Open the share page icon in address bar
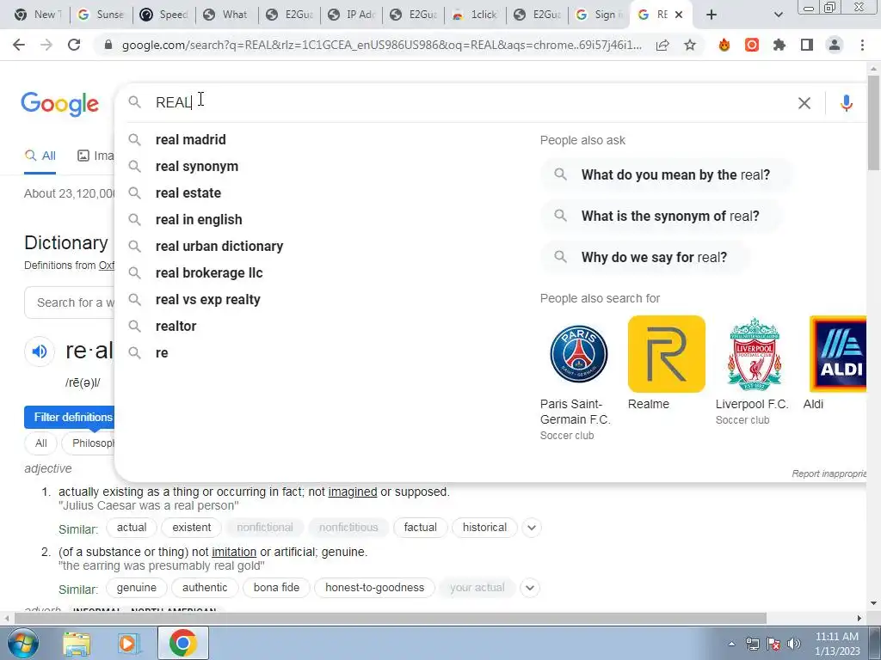 point(662,45)
